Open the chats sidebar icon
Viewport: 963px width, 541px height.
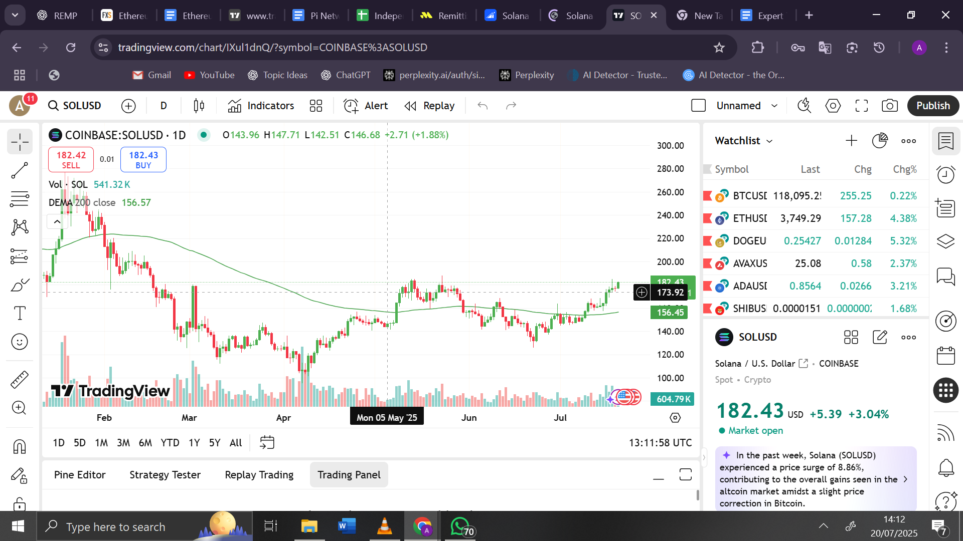tap(946, 276)
